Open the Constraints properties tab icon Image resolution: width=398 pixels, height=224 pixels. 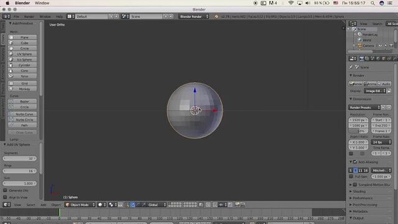pos(389,58)
